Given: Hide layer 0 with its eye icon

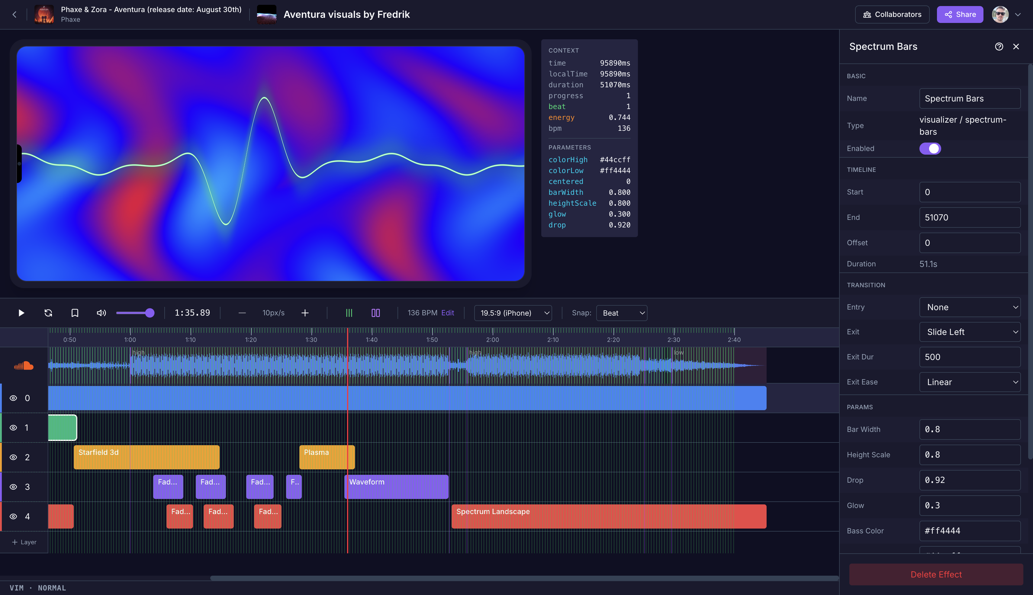Looking at the screenshot, I should [x=13, y=397].
